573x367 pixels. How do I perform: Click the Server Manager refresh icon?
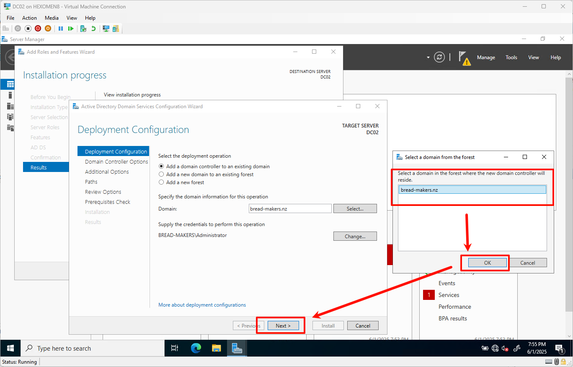click(439, 57)
